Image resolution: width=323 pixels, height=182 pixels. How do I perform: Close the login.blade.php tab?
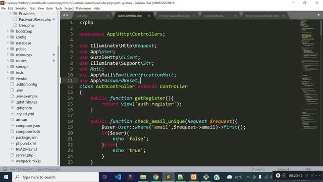[x=235, y=16]
